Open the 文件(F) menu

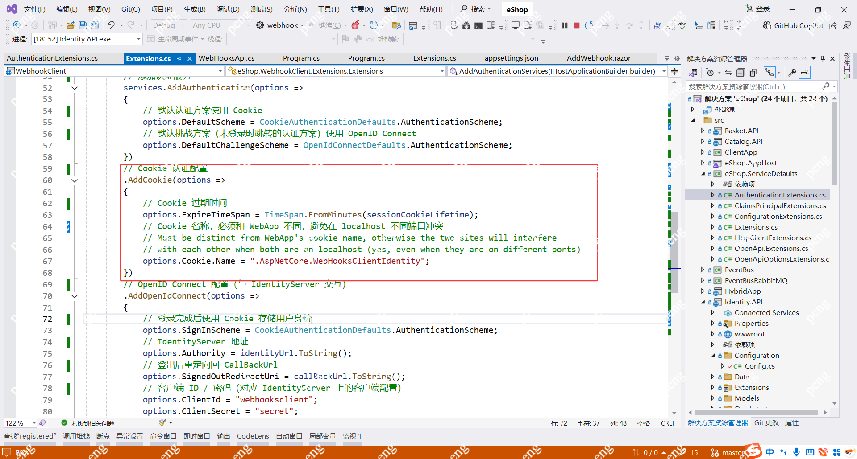click(35, 9)
